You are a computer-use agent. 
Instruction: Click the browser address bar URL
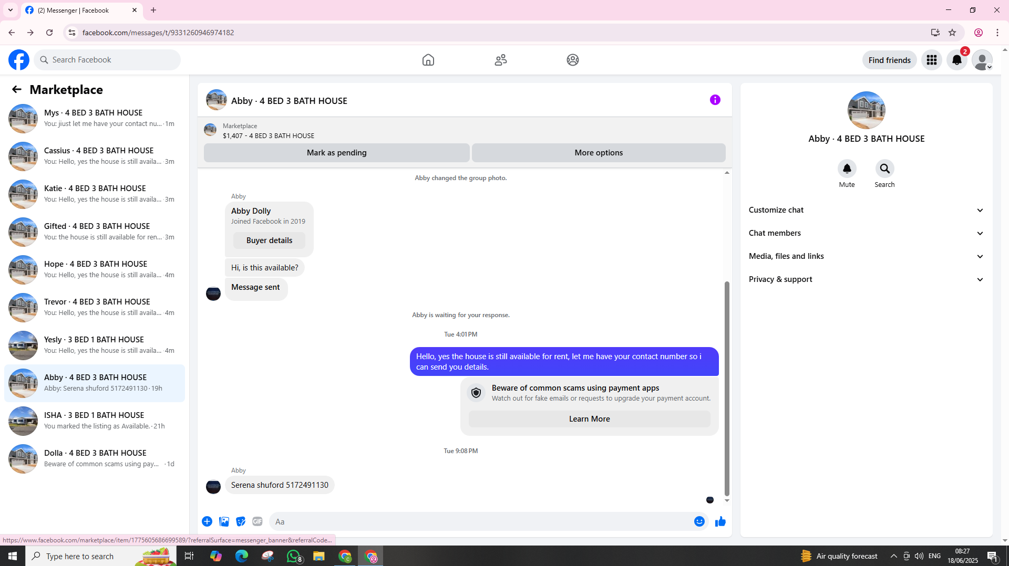coord(158,33)
